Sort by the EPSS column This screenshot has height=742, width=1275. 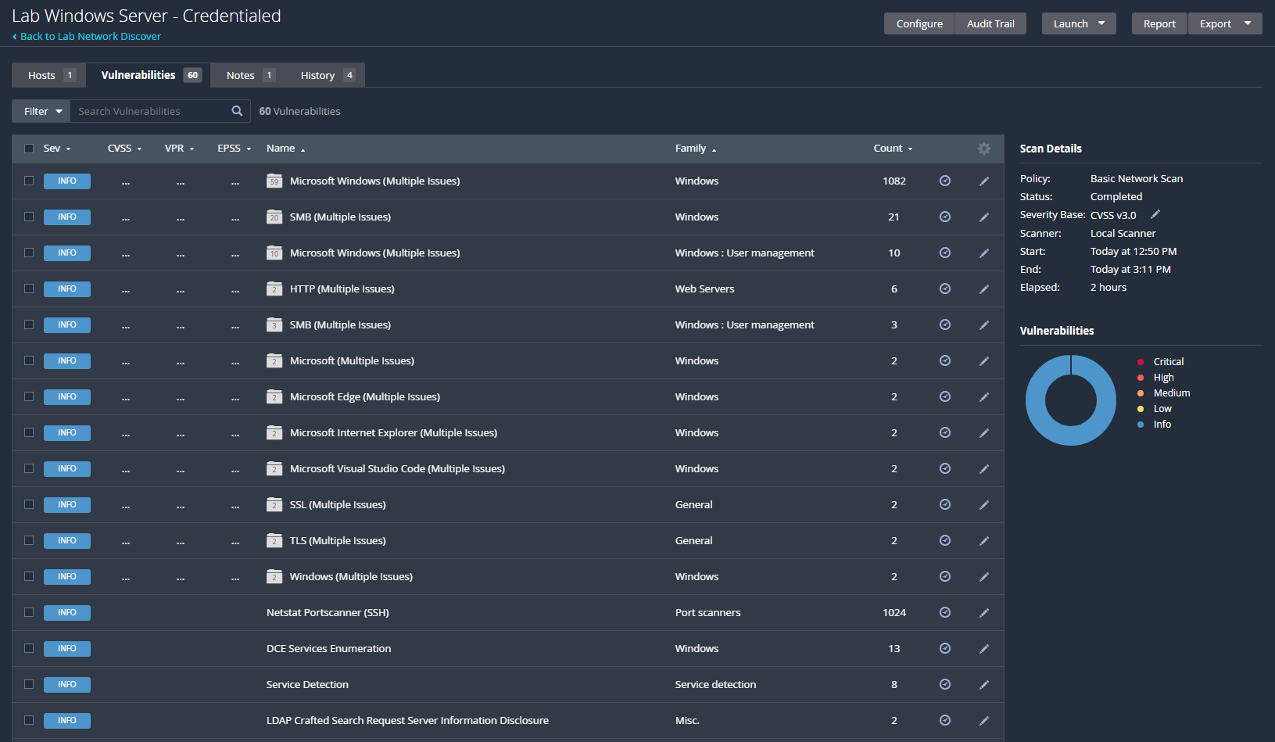click(x=234, y=149)
